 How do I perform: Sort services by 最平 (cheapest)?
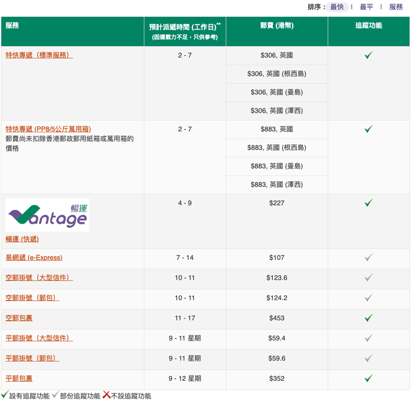(x=366, y=7)
